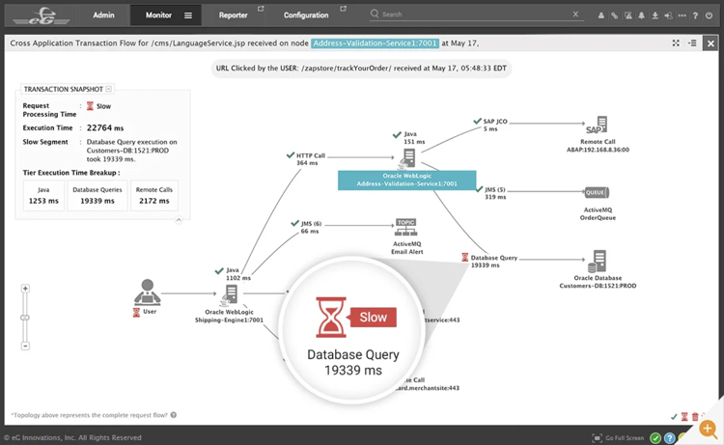This screenshot has width=724, height=445.
Task: Click the legend red hourglass icon
Action: point(684,417)
